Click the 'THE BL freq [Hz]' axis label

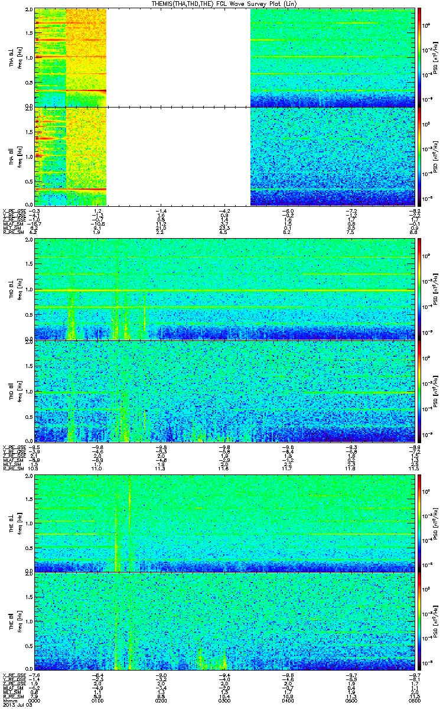click(x=14, y=523)
